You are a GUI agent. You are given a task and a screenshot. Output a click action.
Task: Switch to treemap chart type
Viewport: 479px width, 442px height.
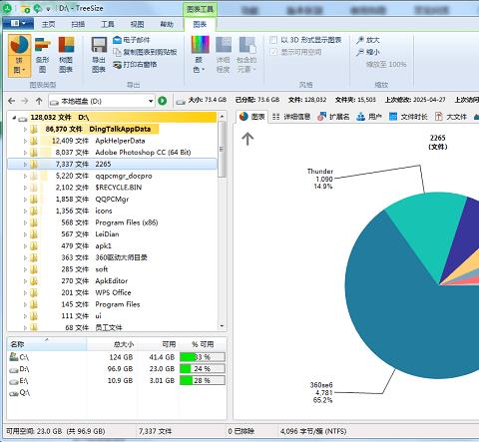[x=66, y=56]
